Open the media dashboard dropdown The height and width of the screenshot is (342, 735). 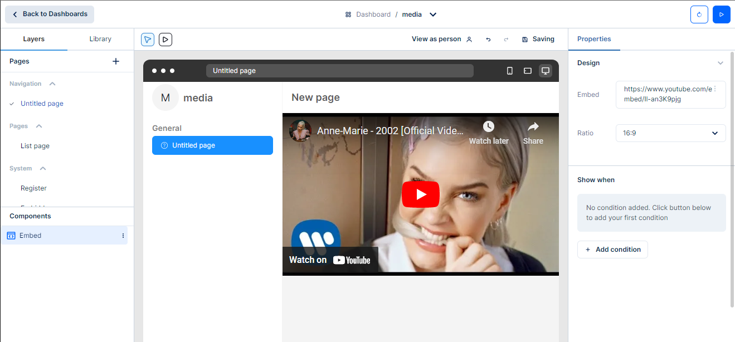pyautogui.click(x=433, y=14)
